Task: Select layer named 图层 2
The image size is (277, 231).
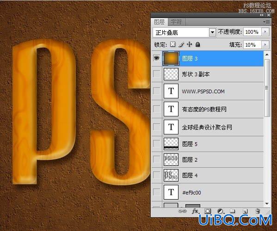Action: click(190, 160)
